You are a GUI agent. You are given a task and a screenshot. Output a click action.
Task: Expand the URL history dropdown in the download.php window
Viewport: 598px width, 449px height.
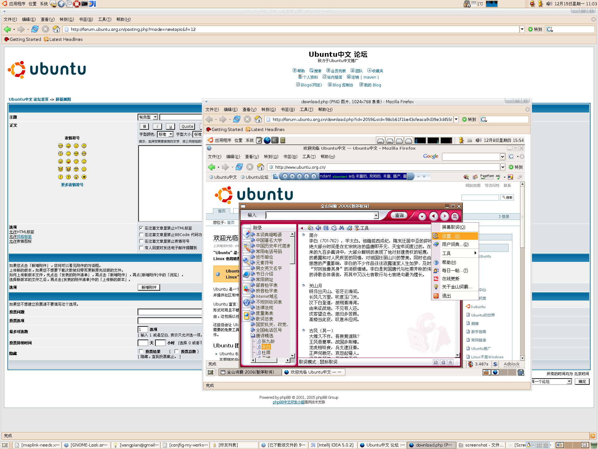click(x=456, y=119)
